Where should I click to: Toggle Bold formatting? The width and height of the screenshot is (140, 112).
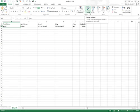point(11,11)
